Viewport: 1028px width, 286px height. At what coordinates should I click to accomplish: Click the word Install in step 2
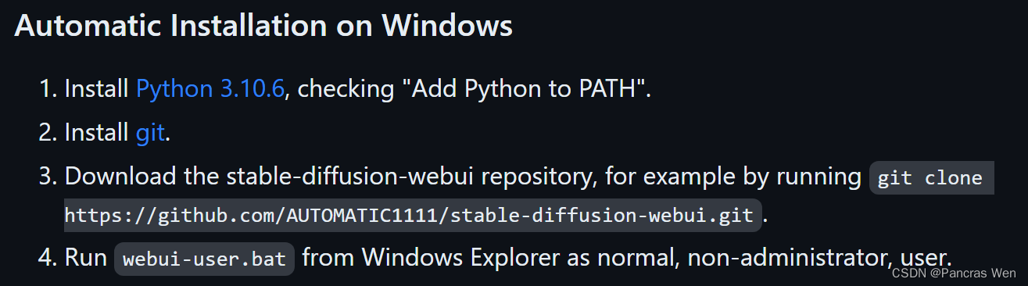[x=97, y=133]
